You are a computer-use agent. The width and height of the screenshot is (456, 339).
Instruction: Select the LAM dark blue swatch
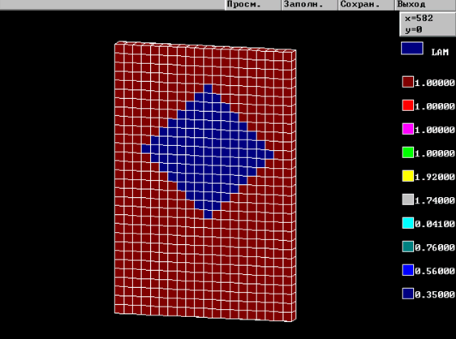[x=412, y=49]
